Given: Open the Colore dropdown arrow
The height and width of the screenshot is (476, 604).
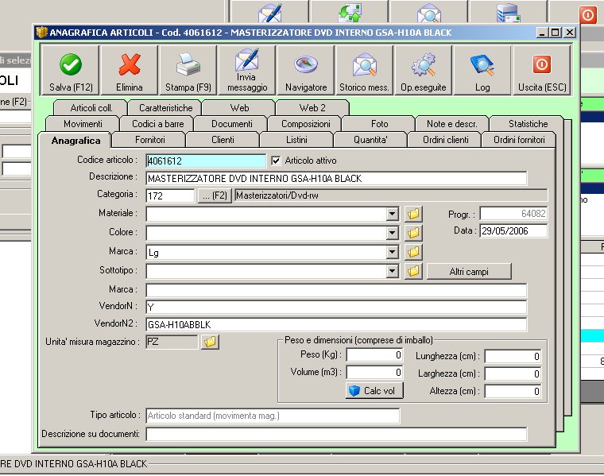Looking at the screenshot, I should (392, 233).
